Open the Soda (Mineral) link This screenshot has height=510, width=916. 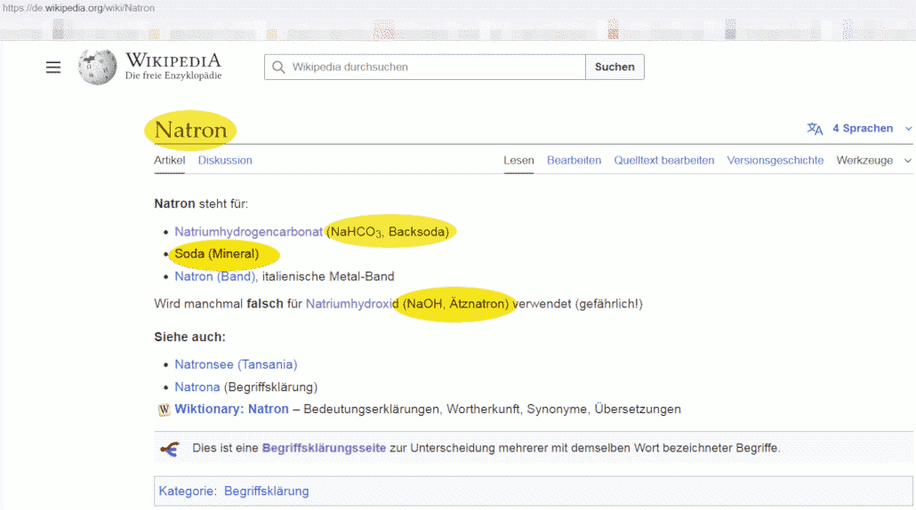[217, 254]
